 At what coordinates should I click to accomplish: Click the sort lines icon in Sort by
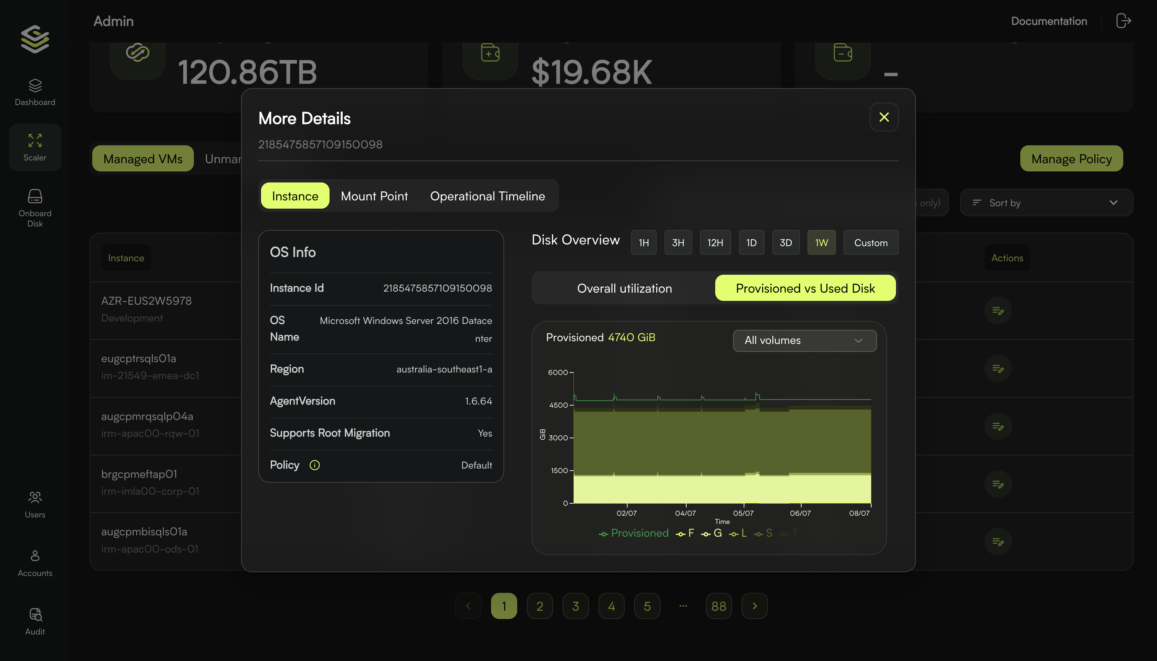[977, 202]
